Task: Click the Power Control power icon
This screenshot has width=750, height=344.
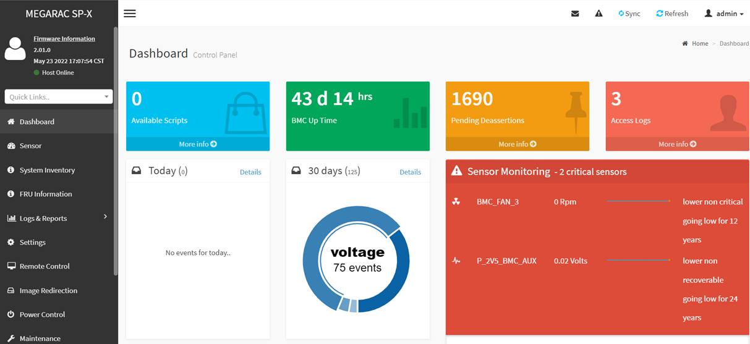Action: click(x=11, y=314)
